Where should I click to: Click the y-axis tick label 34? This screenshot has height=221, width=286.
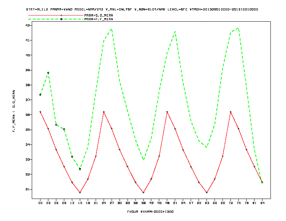[x=27, y=144]
